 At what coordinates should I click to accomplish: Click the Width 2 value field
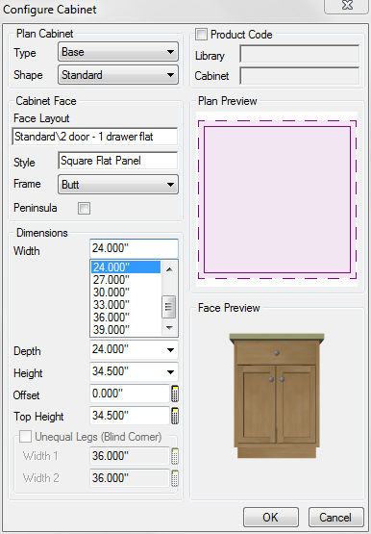pos(130,478)
